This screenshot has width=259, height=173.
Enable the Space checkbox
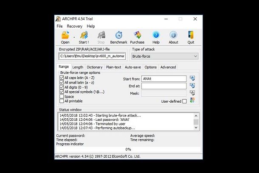tap(62, 96)
